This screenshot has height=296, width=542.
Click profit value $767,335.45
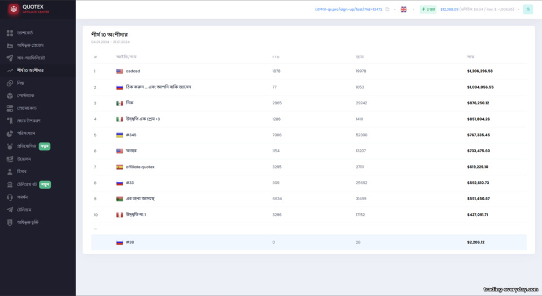(478, 135)
